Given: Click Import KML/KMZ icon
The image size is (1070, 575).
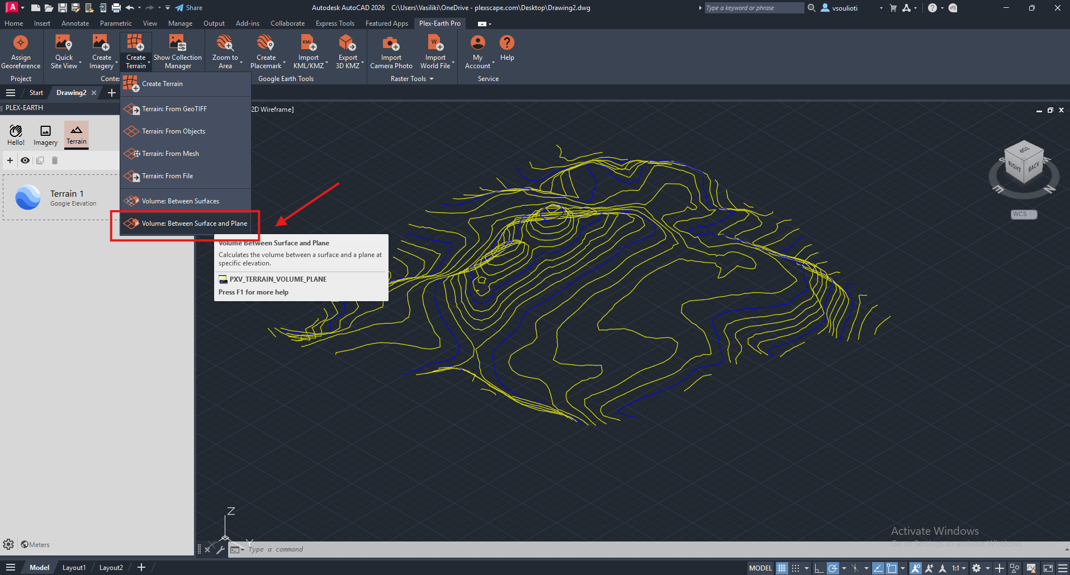Looking at the screenshot, I should point(309,43).
